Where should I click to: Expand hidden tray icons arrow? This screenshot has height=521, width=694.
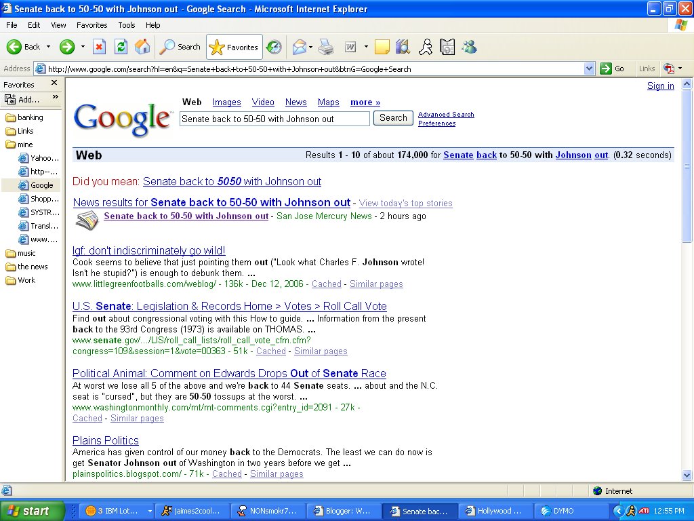tap(618, 511)
